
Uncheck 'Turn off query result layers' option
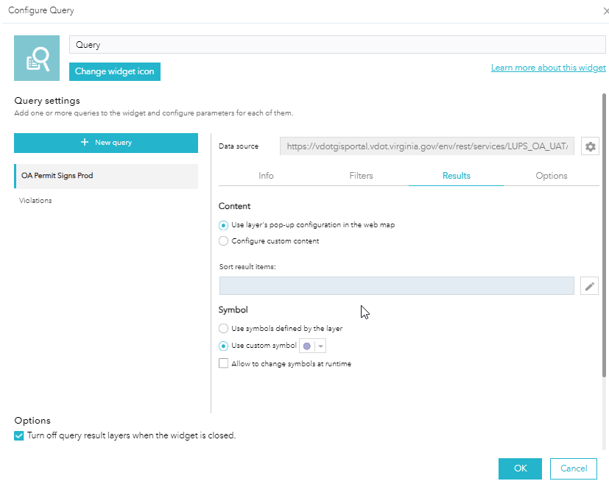pyautogui.click(x=19, y=435)
